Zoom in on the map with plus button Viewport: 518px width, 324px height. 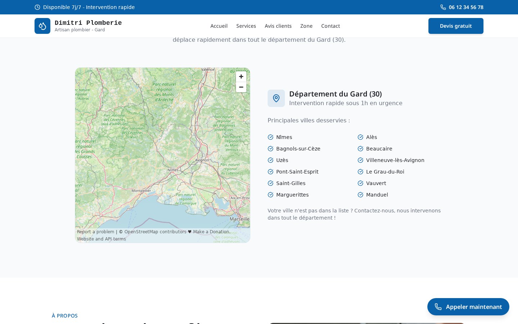(x=241, y=77)
